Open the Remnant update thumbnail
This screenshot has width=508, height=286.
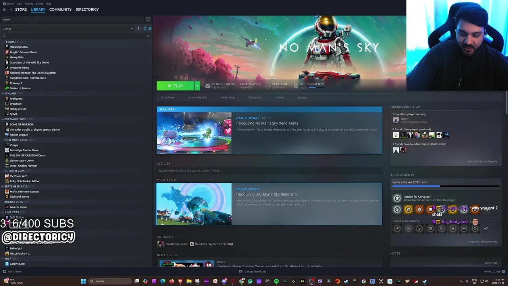[x=194, y=204]
